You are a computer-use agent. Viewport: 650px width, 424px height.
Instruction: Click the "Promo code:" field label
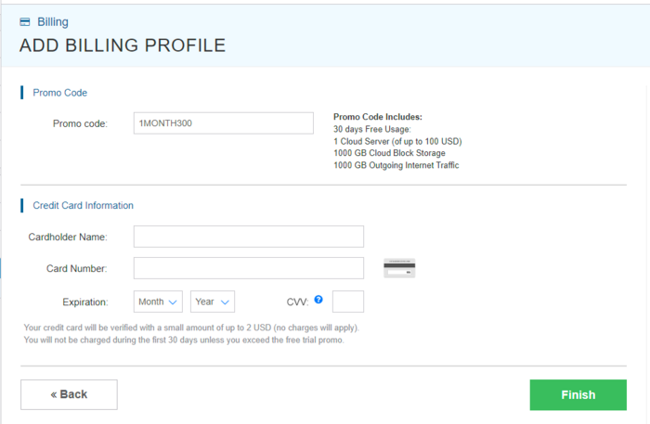(80, 123)
